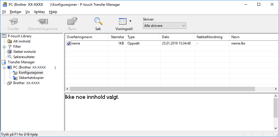The width and height of the screenshot is (279, 137).
Task: Open the Verktøy menu
Action: point(39,12)
